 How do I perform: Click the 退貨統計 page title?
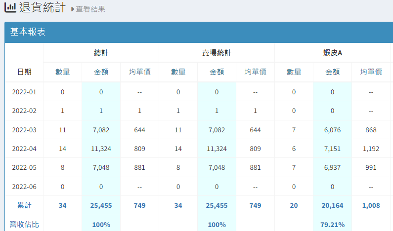click(x=43, y=8)
